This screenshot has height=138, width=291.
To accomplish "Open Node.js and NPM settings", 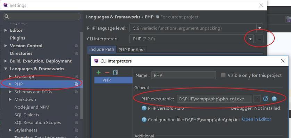I will 32,107.
